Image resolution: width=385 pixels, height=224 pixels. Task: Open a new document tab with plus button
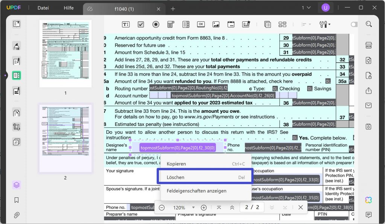click(172, 9)
